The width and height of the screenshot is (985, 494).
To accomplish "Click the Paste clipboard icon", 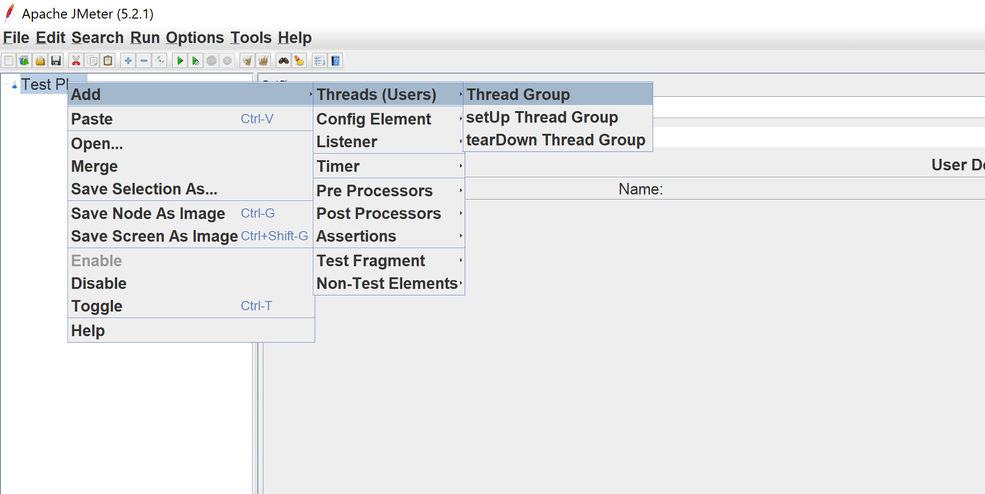I will click(x=108, y=61).
